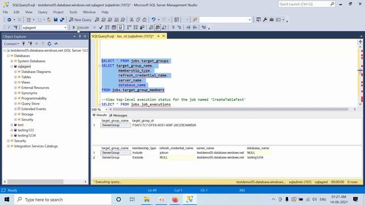Select the jobrun credential cell
Screen dimensions: 365x205
177,153
